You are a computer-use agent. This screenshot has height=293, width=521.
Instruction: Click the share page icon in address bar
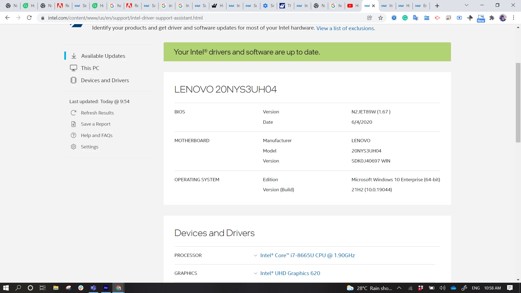point(369,18)
